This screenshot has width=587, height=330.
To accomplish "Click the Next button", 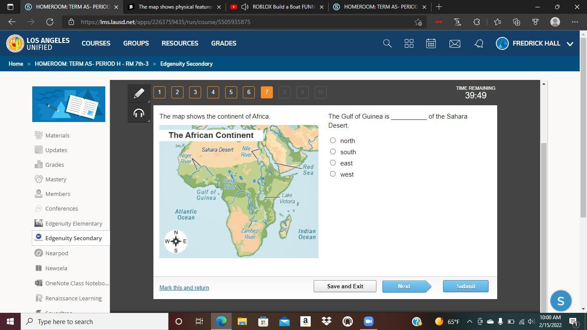I will pos(407,286).
